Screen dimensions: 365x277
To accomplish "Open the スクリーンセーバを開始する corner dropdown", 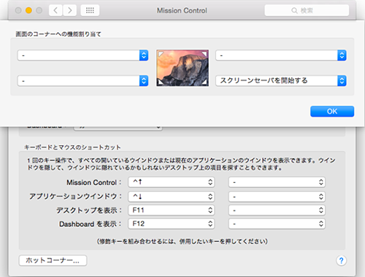I will click(x=281, y=81).
